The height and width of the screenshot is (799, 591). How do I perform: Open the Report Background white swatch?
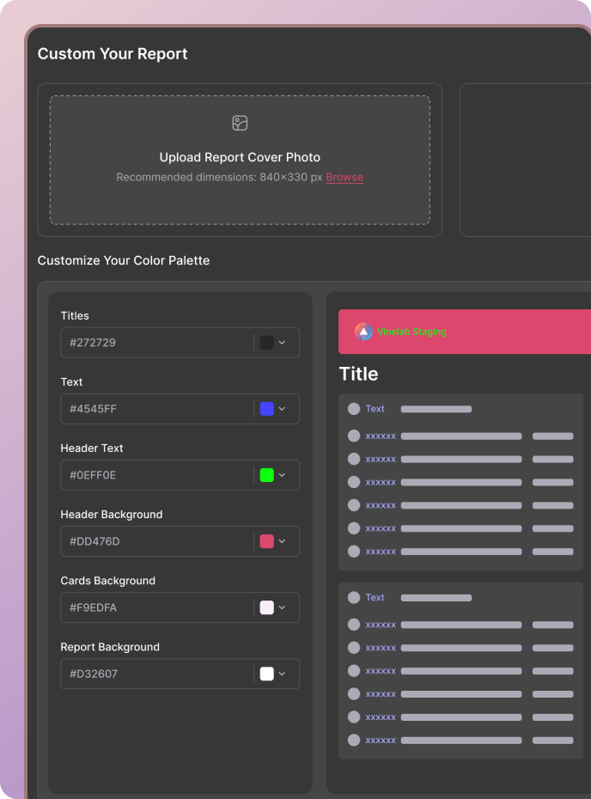click(x=267, y=674)
